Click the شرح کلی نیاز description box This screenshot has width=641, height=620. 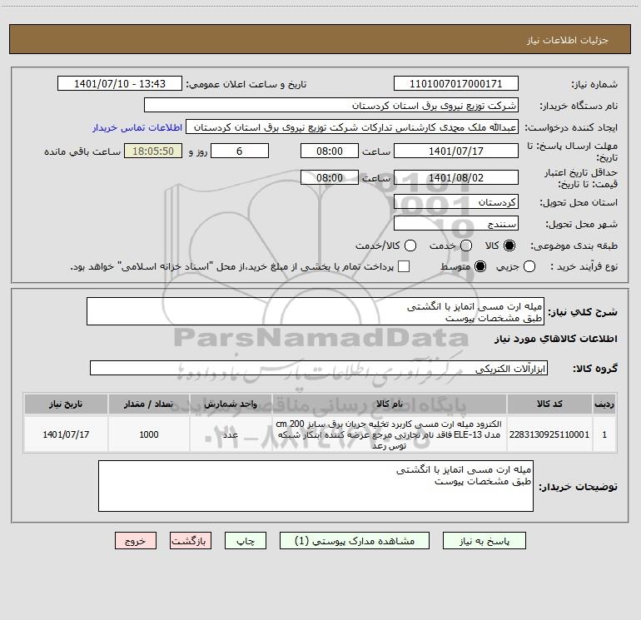pyautogui.click(x=316, y=311)
